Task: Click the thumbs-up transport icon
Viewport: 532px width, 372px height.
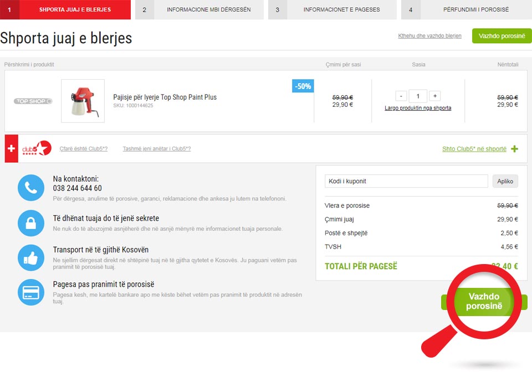Action: click(x=30, y=257)
